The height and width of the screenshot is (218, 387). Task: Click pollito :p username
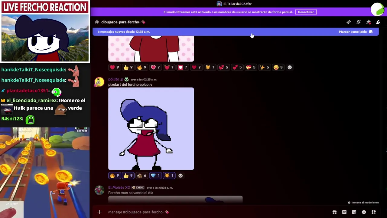116,79
